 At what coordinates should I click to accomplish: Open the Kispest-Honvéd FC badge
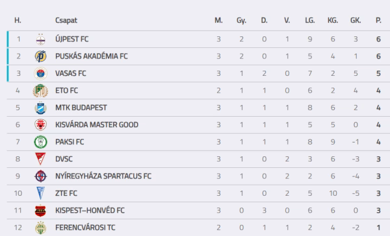[x=40, y=211]
